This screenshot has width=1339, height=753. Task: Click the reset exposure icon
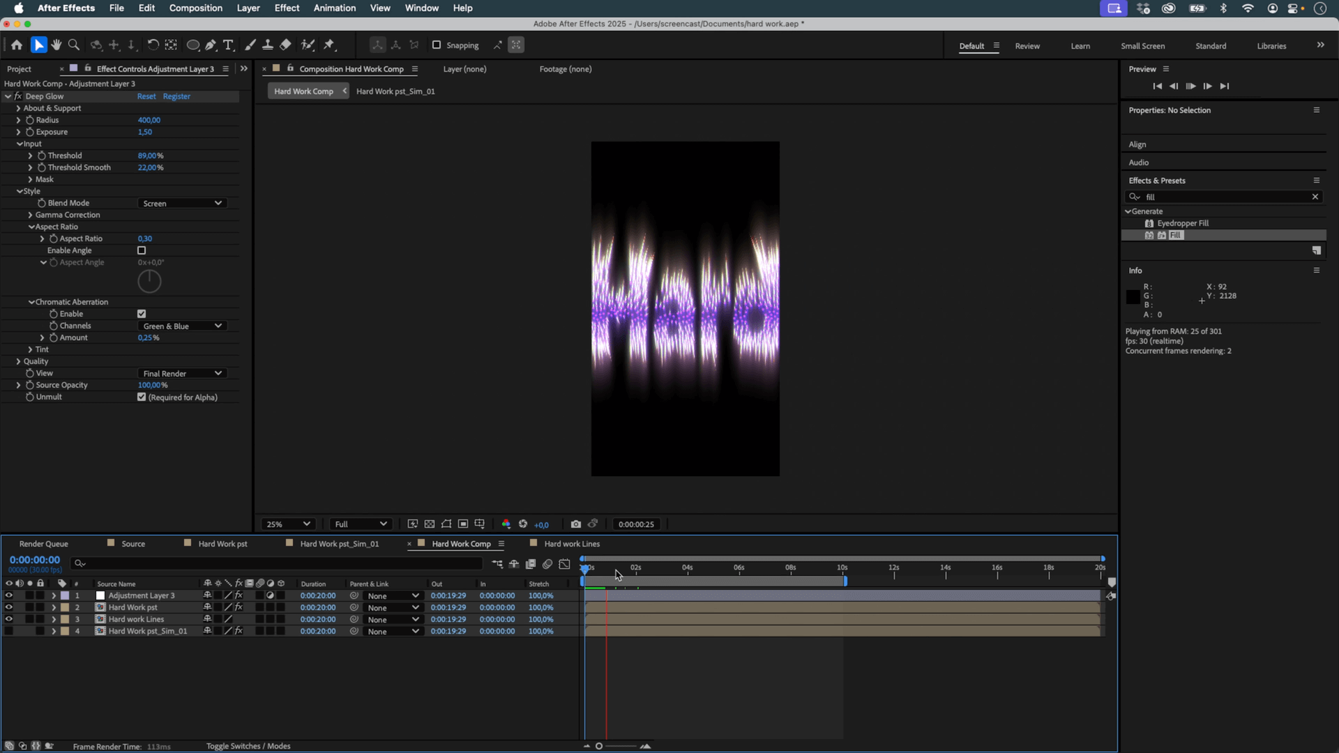click(x=523, y=524)
